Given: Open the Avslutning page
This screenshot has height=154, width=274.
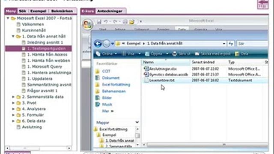Looking at the screenshot, I should [32, 127].
